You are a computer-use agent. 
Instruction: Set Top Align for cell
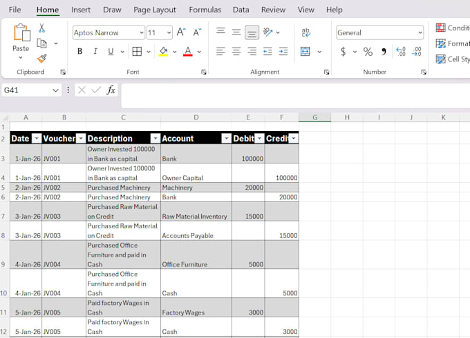coord(220,32)
